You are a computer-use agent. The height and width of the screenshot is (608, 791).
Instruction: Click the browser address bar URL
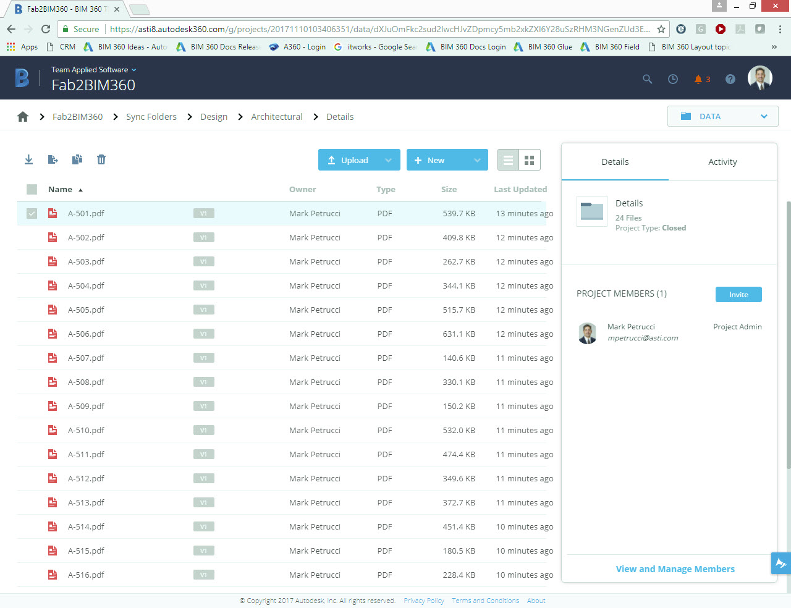tap(379, 29)
